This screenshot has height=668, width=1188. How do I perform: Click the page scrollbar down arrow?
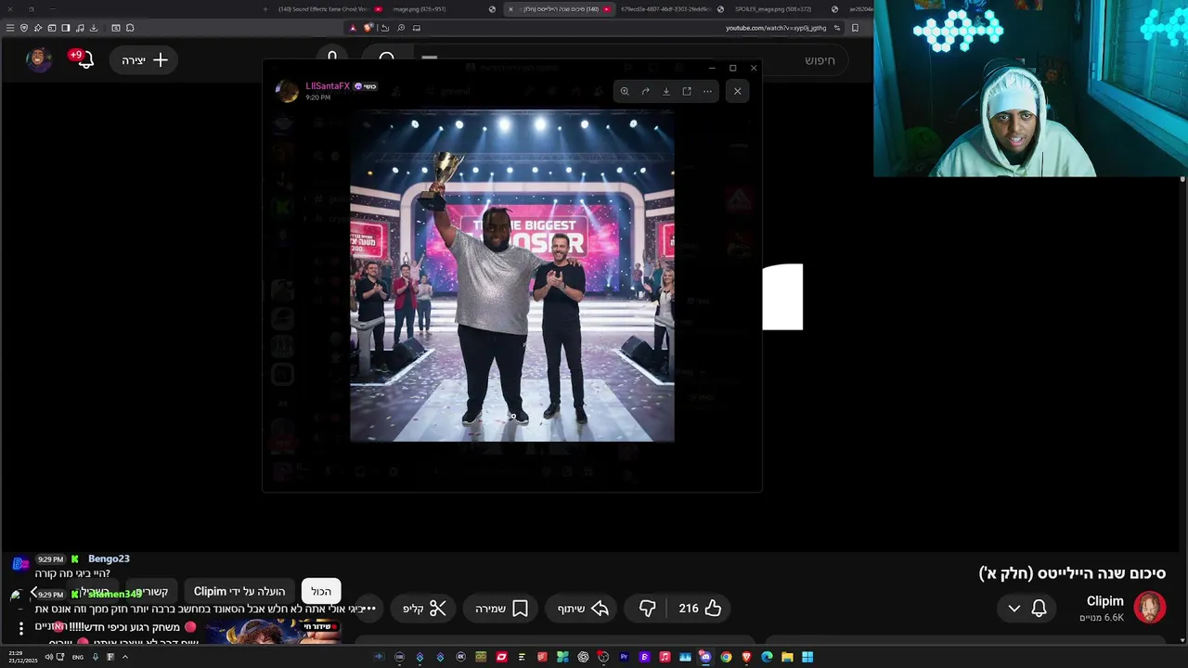1182,640
